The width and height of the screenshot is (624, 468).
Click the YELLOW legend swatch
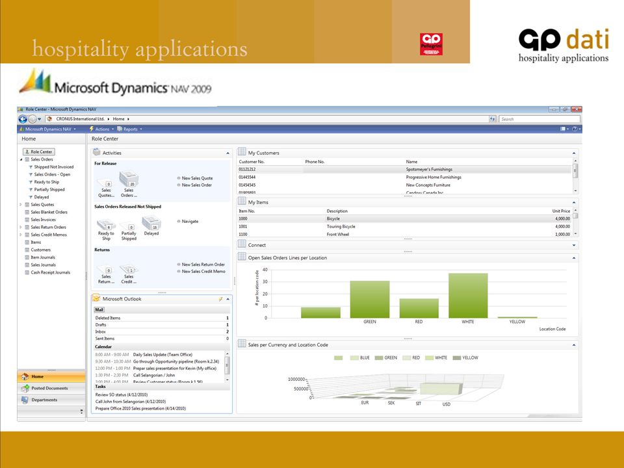[x=457, y=357]
